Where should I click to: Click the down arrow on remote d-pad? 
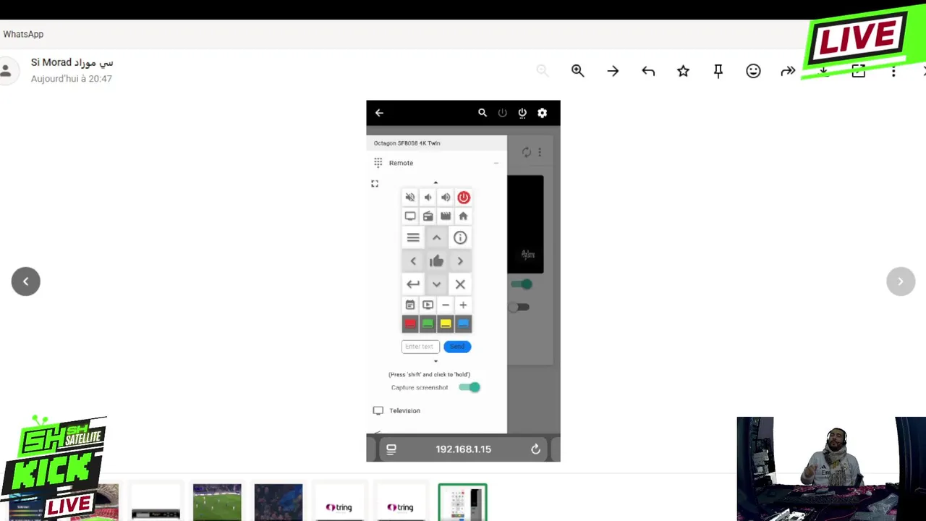[x=436, y=284]
